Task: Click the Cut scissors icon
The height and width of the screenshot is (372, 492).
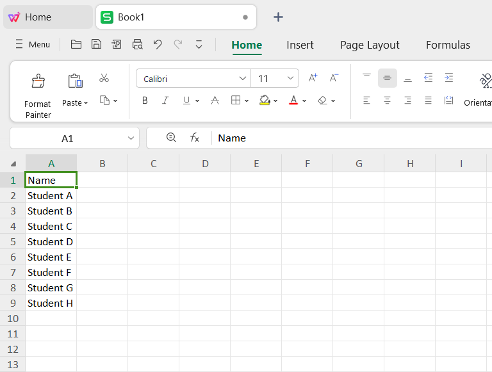Action: 104,78
